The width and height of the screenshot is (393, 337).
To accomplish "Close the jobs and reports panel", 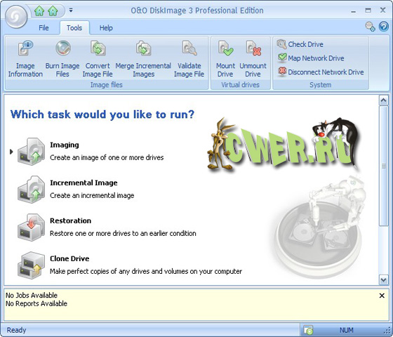I will (382, 296).
